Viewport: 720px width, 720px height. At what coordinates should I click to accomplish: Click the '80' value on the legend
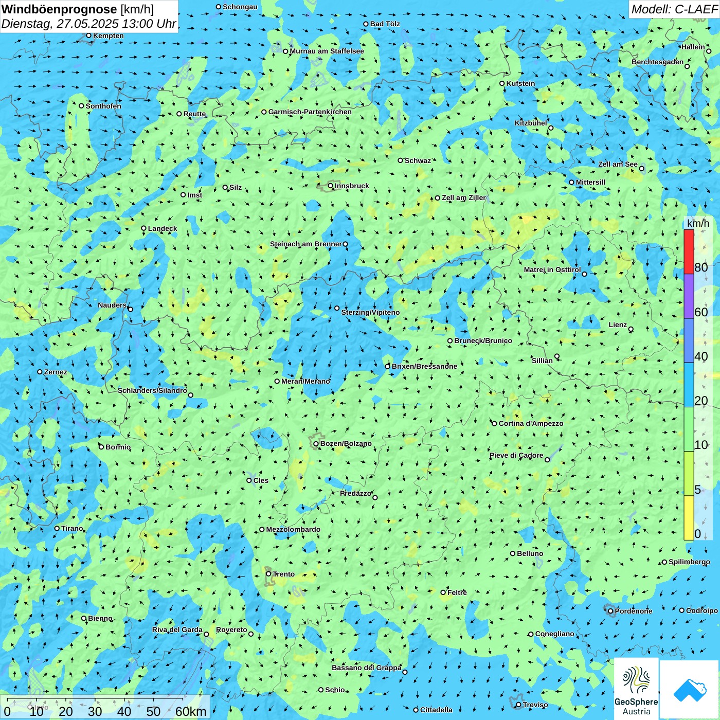click(701, 267)
